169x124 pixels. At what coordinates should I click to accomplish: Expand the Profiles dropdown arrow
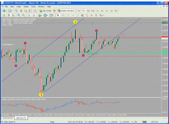coord(12,11)
